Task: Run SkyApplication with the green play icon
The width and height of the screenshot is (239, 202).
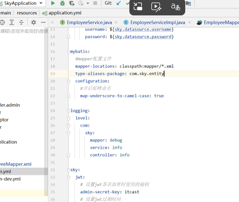Action: coord(53,3)
